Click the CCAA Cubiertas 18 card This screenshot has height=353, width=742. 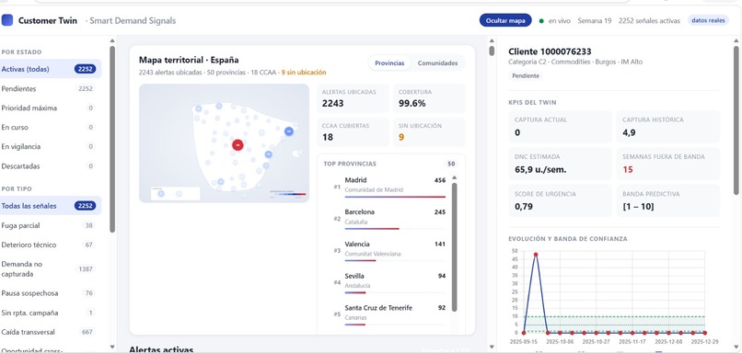click(x=353, y=132)
